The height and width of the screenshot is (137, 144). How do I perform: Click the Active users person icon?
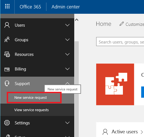(x=105, y=132)
